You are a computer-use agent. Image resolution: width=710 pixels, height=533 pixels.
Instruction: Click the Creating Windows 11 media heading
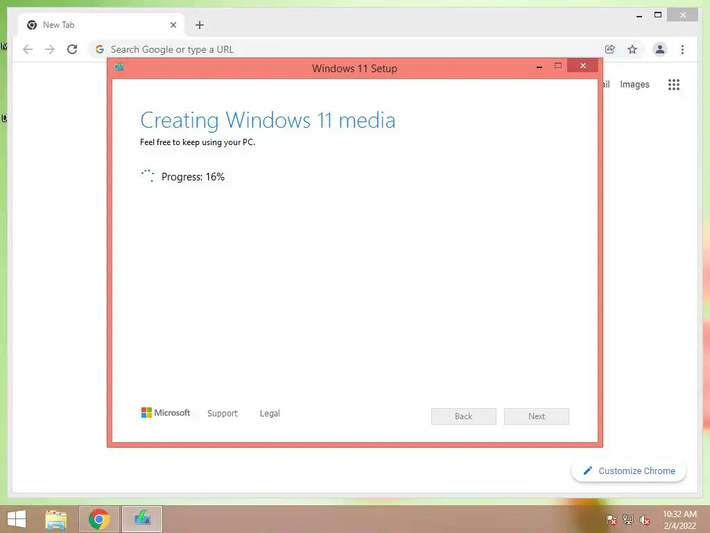(x=268, y=120)
